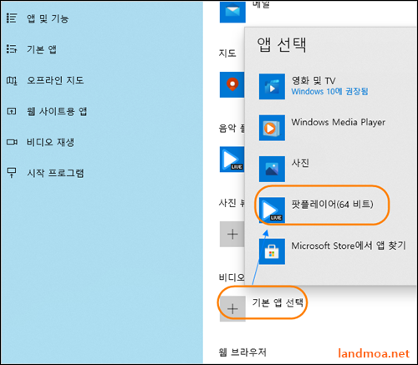Click the Windows Media Player label
The height and width of the screenshot is (365, 418).
tap(339, 122)
